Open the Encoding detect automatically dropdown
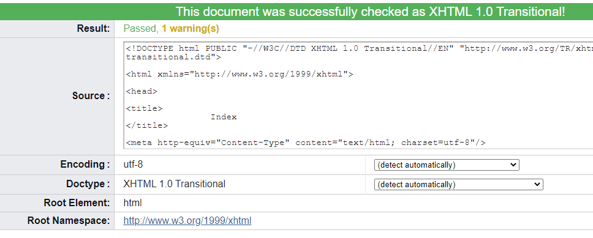Viewport: 593px width, 238px height. 447,165
